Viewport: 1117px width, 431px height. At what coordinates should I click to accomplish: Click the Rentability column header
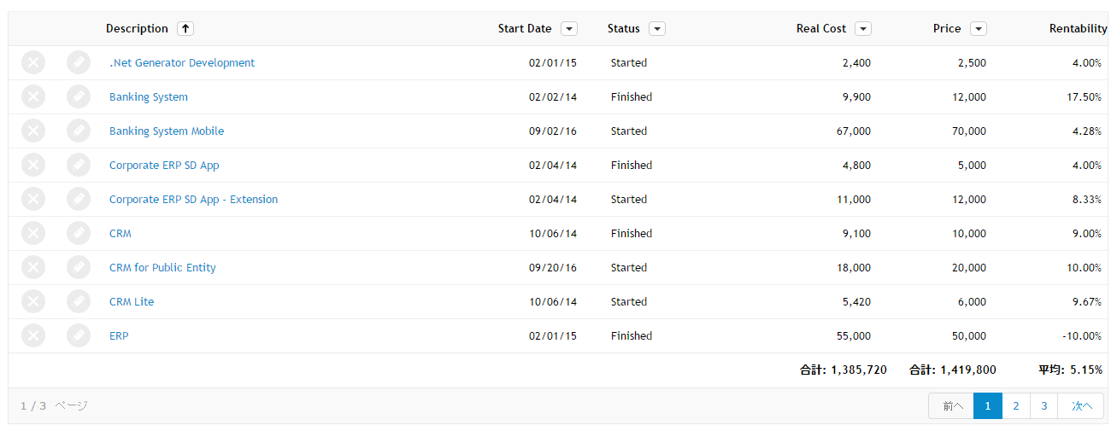point(1079,29)
